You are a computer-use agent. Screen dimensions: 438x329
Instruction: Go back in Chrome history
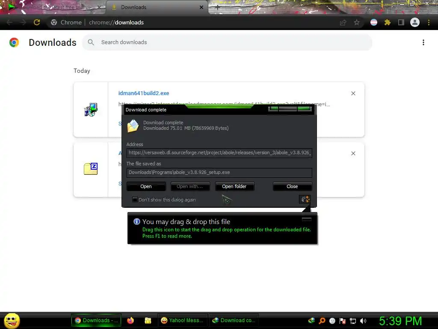(x=9, y=22)
